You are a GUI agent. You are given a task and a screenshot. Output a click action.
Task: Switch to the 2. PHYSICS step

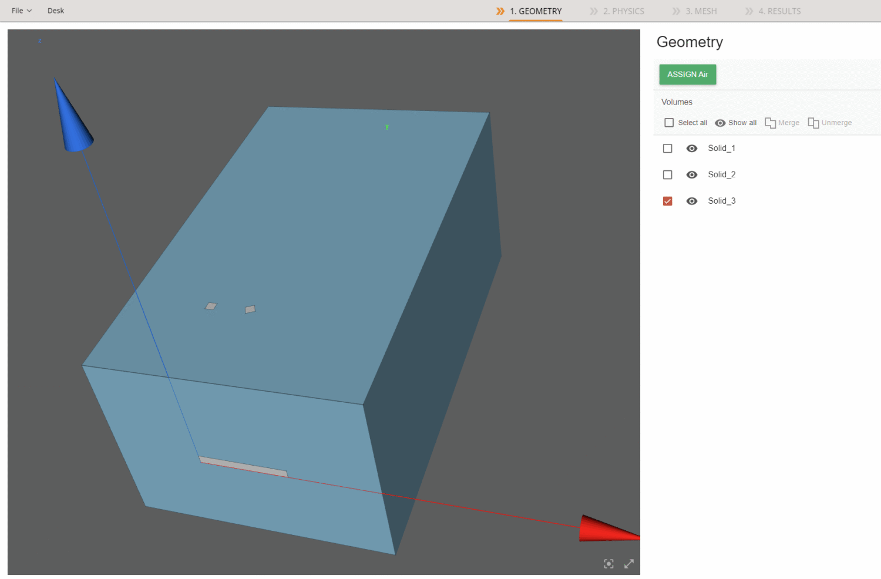click(x=624, y=11)
